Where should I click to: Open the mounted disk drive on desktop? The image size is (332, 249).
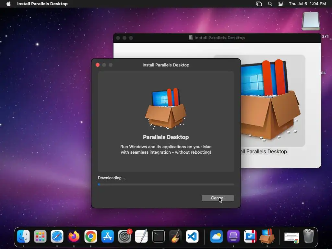coord(311,21)
